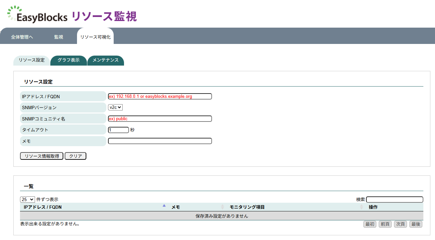Screen dimensions: 435x240
Task: Expand the 件ずつ表示 page size dropdown
Action: [27, 199]
